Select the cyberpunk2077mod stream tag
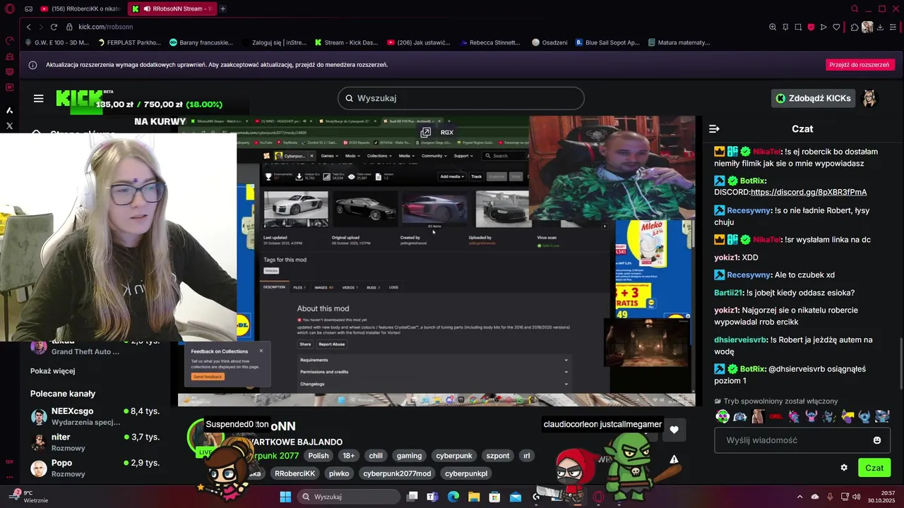 click(x=397, y=473)
